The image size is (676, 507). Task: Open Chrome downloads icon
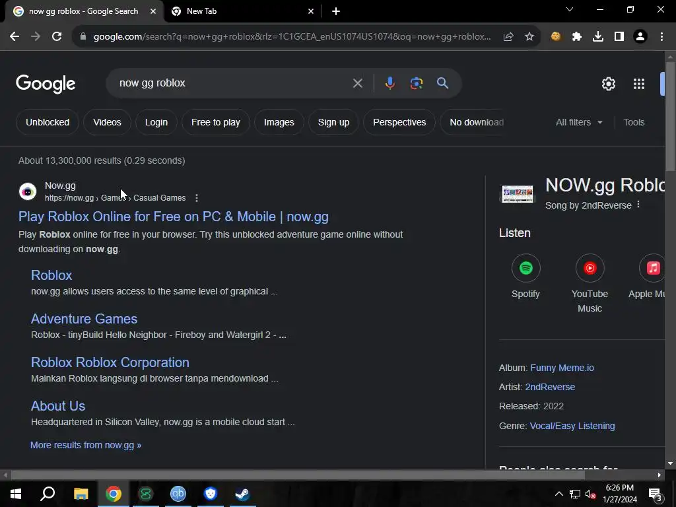[x=598, y=37]
